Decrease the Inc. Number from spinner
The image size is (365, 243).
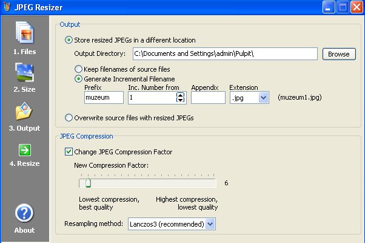(x=180, y=100)
